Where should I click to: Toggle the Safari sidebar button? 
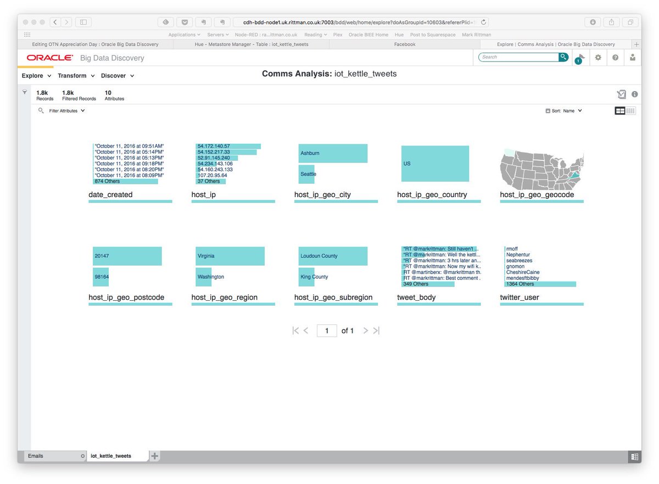(x=83, y=22)
